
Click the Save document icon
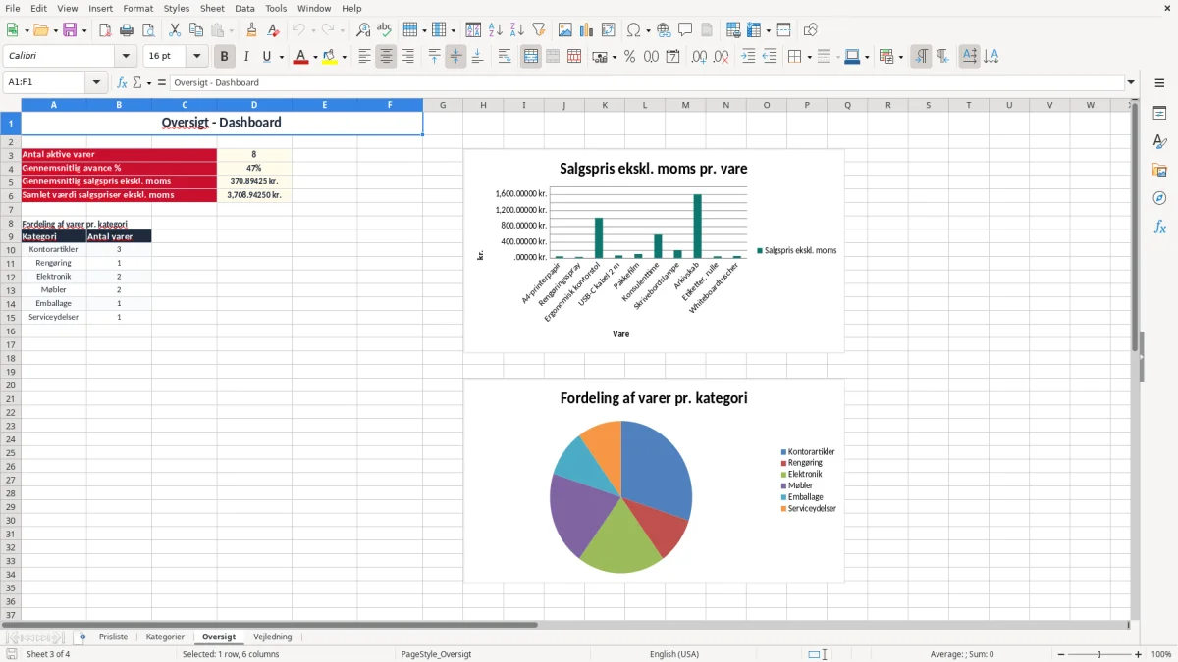point(70,30)
